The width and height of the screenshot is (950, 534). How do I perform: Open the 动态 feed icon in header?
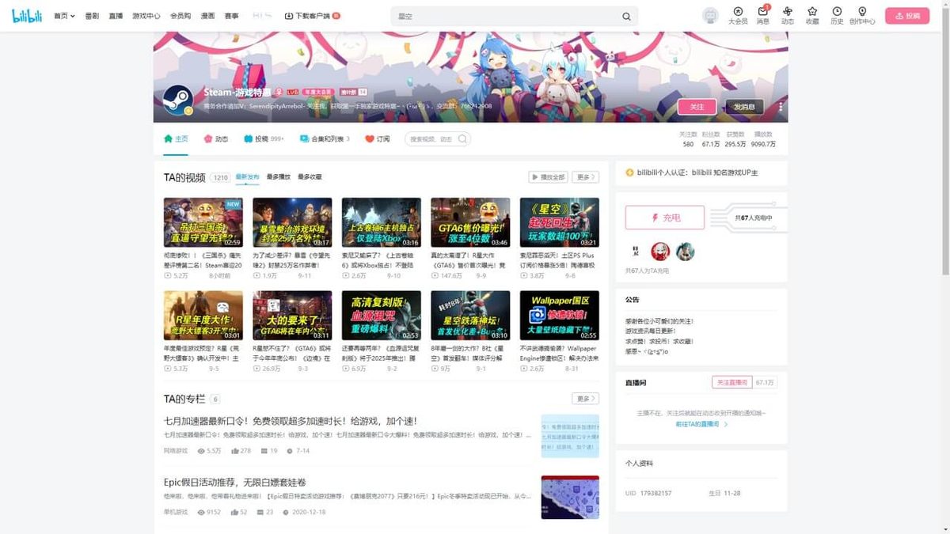[x=788, y=16]
